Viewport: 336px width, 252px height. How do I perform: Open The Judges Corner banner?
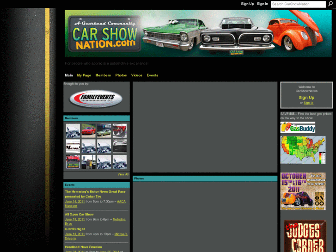[x=305, y=236]
